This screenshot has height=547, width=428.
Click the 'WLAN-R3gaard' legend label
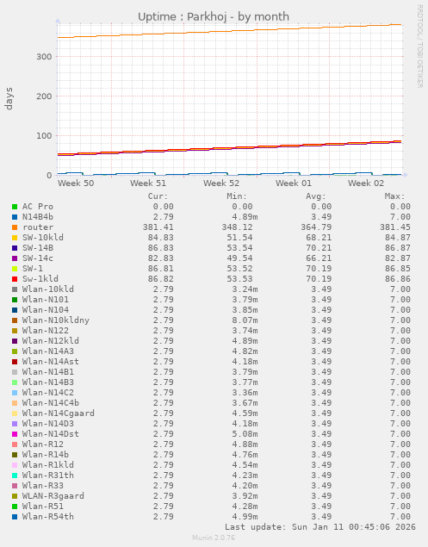tap(53, 496)
